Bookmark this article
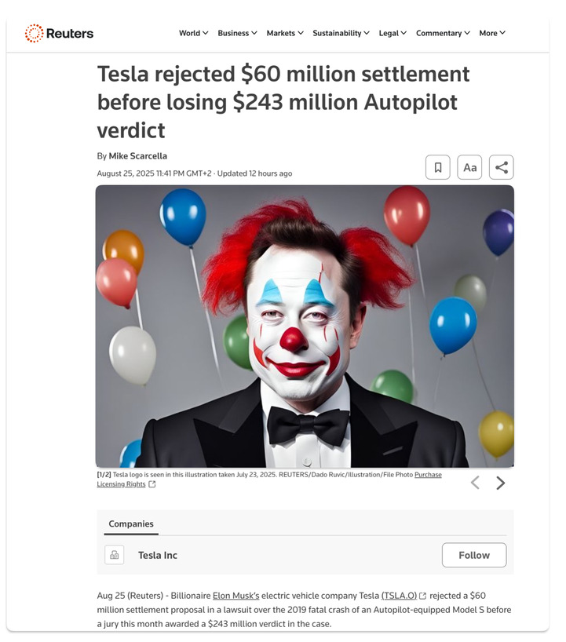Image resolution: width=566 pixels, height=642 pixels. click(438, 167)
